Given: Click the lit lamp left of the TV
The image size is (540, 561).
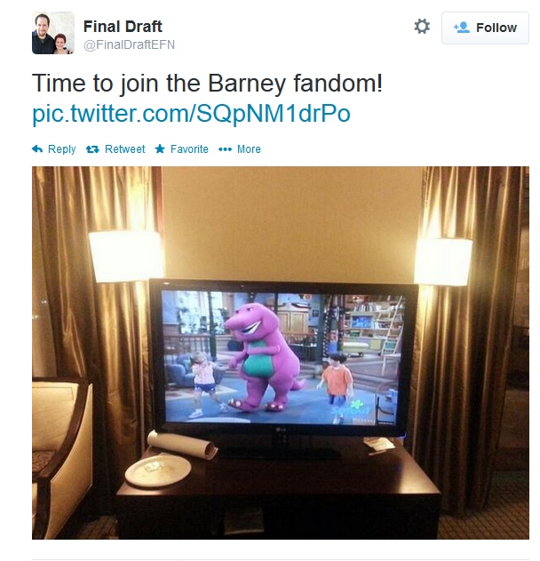Looking at the screenshot, I should (126, 256).
